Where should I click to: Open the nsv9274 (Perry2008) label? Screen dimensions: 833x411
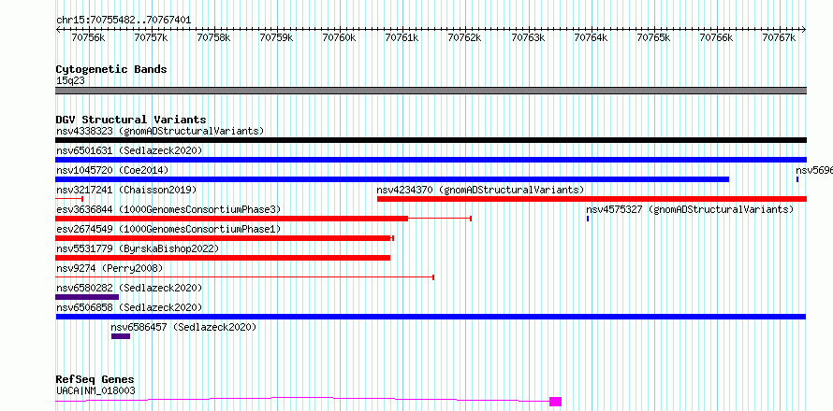coord(110,268)
